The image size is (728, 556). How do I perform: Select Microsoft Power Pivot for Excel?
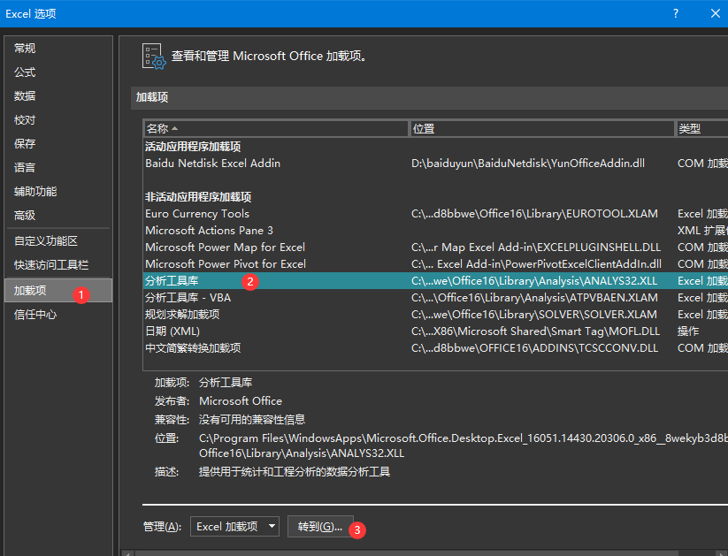tap(435, 264)
